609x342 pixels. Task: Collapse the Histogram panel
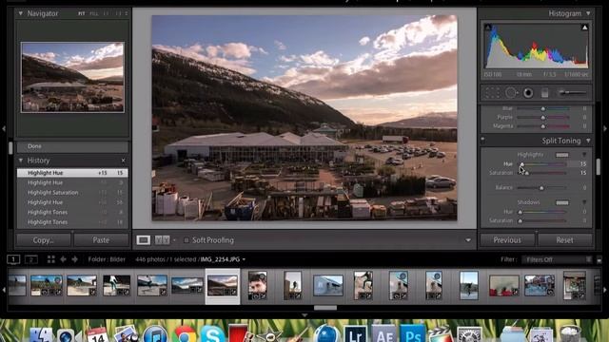coord(588,13)
